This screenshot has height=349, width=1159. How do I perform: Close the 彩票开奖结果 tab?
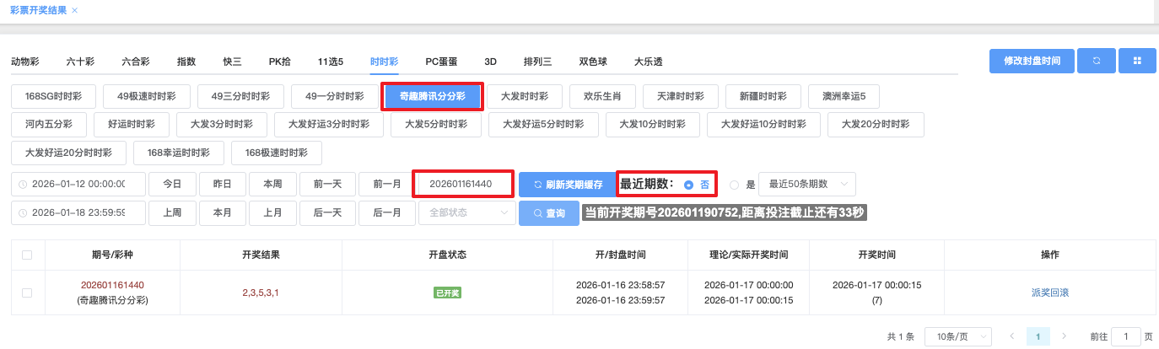[75, 10]
